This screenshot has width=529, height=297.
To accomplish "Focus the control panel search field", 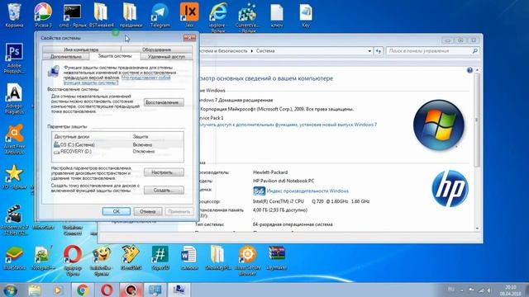I will pyautogui.click(x=433, y=51).
